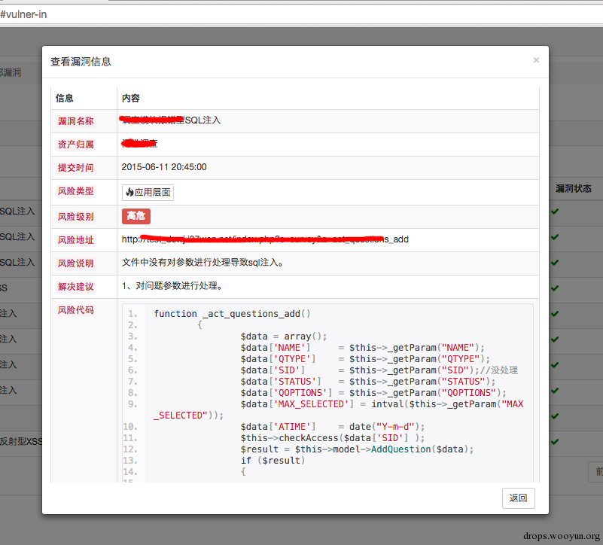This screenshot has height=545, width=603.
Task: Click the 提交时间 value 2015-06-11 20:45:00
Action: click(x=164, y=167)
